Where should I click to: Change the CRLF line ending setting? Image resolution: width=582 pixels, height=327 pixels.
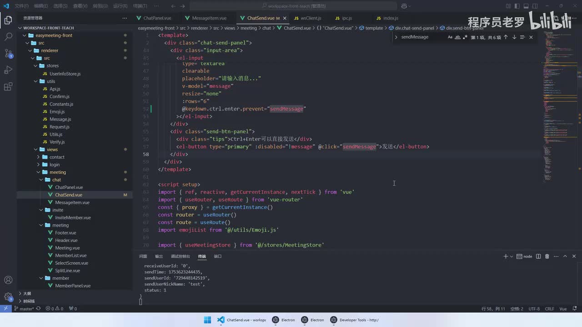tap(550, 309)
